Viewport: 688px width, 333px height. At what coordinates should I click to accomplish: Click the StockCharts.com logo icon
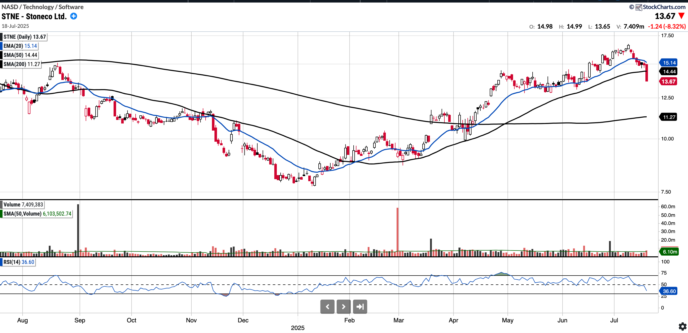(639, 7)
